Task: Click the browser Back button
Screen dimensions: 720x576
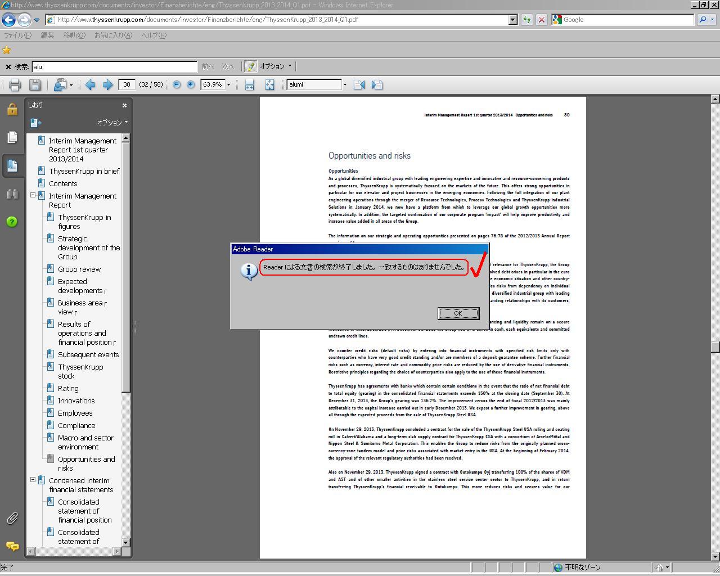Action: pos(8,20)
